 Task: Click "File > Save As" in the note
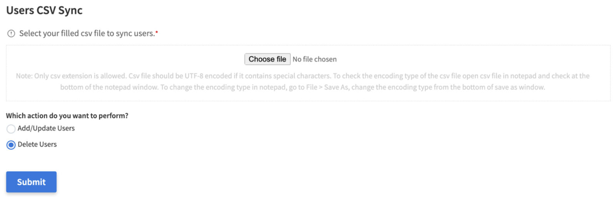point(327,87)
